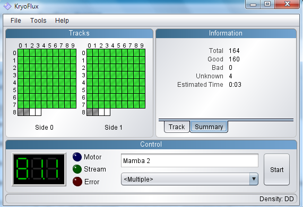
Task: Click the Good value 160
Action: pos(234,59)
